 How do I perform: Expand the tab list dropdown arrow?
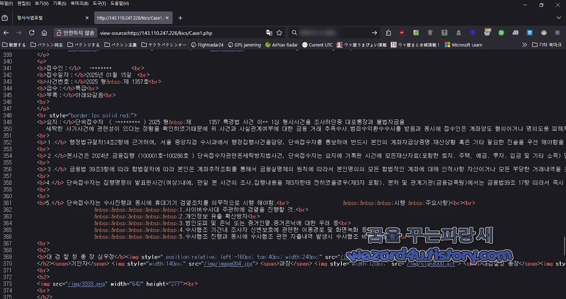(558, 18)
